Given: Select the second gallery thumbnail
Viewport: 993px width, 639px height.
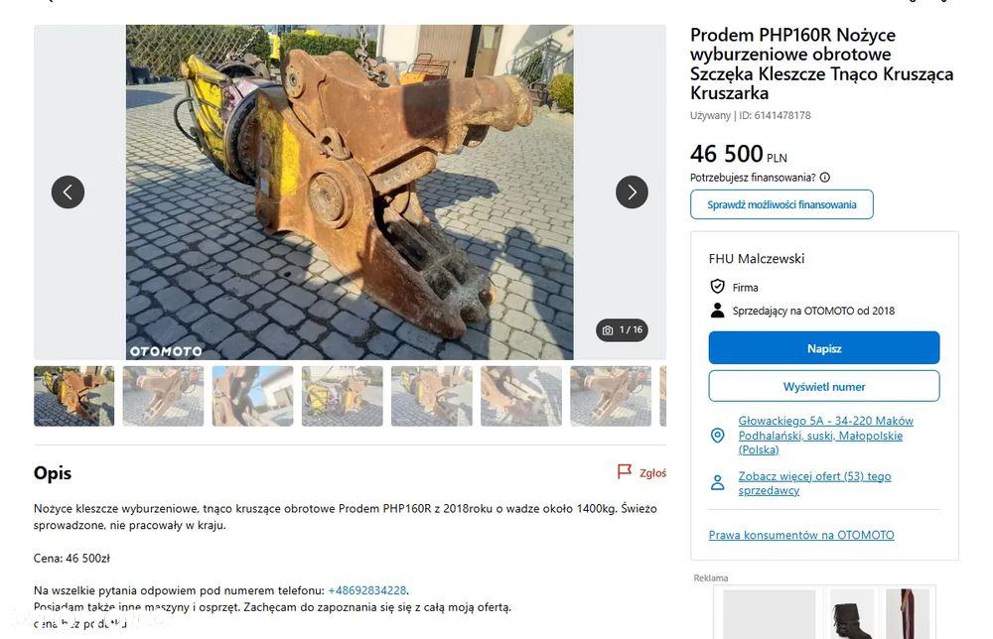Looking at the screenshot, I should (164, 396).
